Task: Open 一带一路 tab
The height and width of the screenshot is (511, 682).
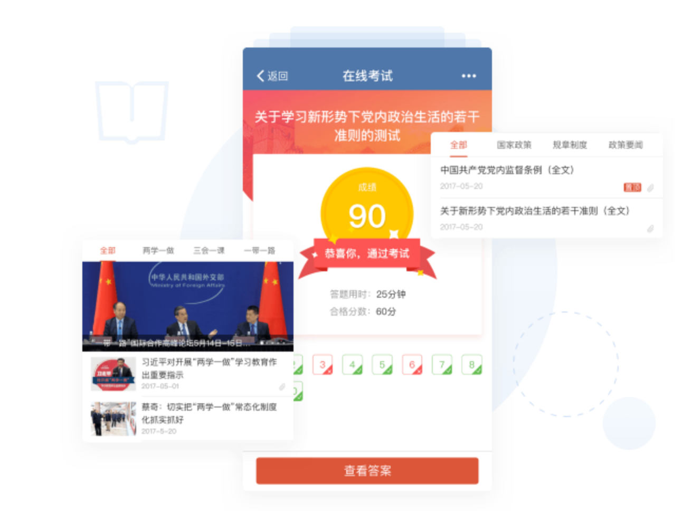Action: click(x=260, y=250)
